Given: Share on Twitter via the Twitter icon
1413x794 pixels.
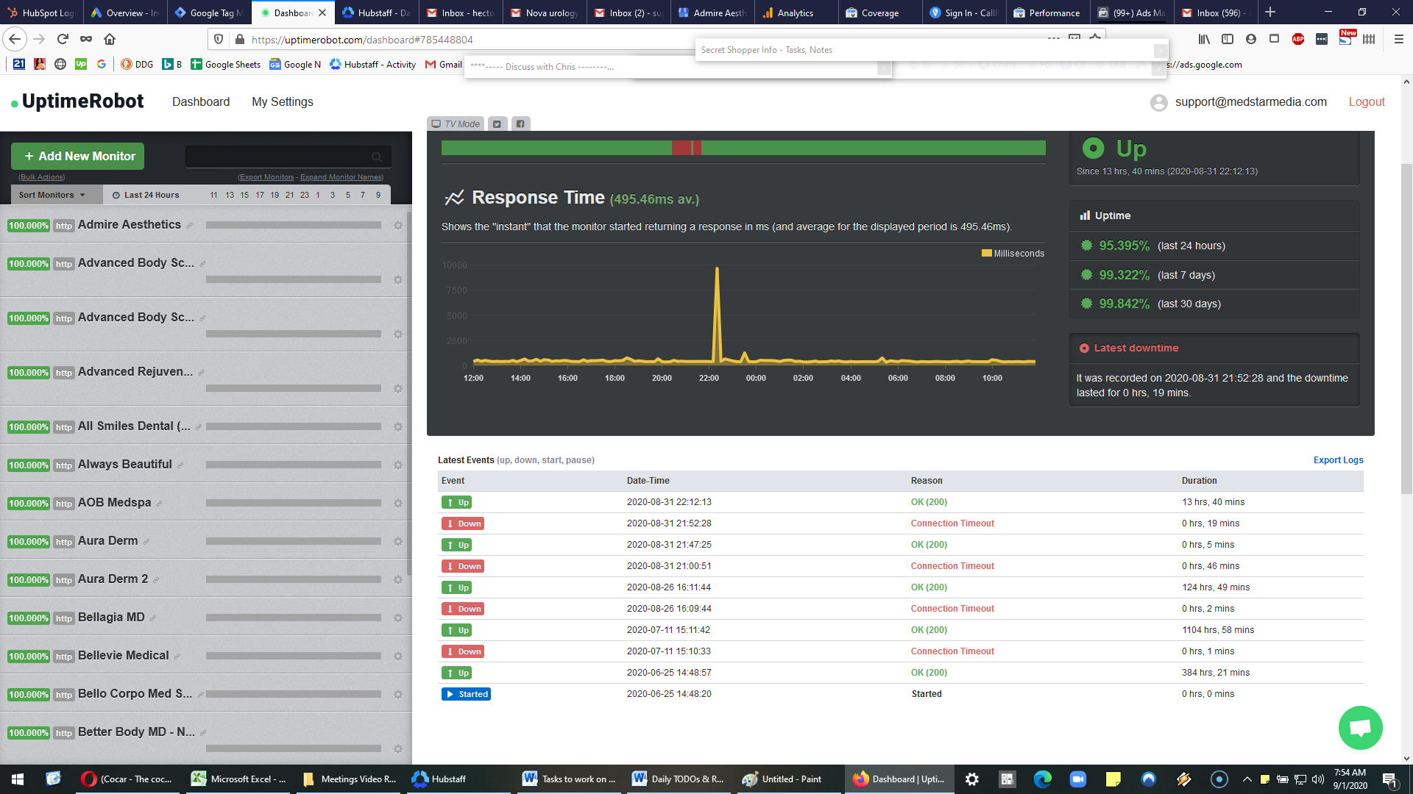Looking at the screenshot, I should [x=497, y=124].
